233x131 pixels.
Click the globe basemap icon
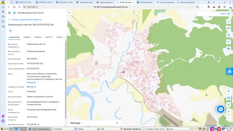click(229, 104)
